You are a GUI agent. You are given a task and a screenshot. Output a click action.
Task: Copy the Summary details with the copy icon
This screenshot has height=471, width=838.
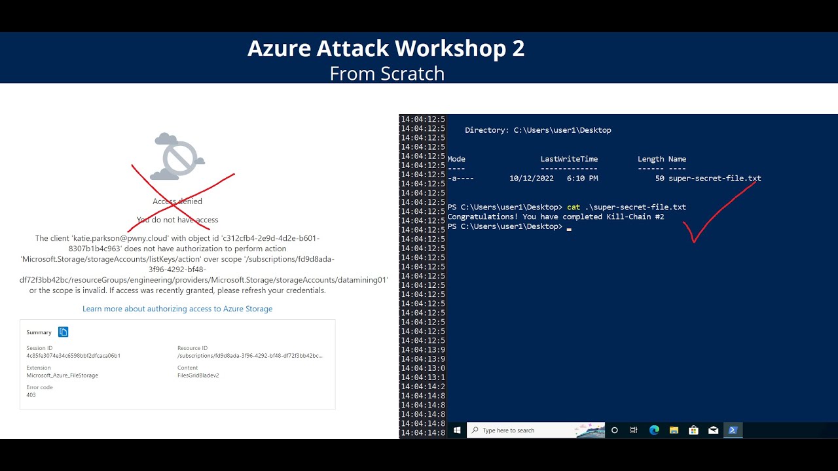click(64, 332)
